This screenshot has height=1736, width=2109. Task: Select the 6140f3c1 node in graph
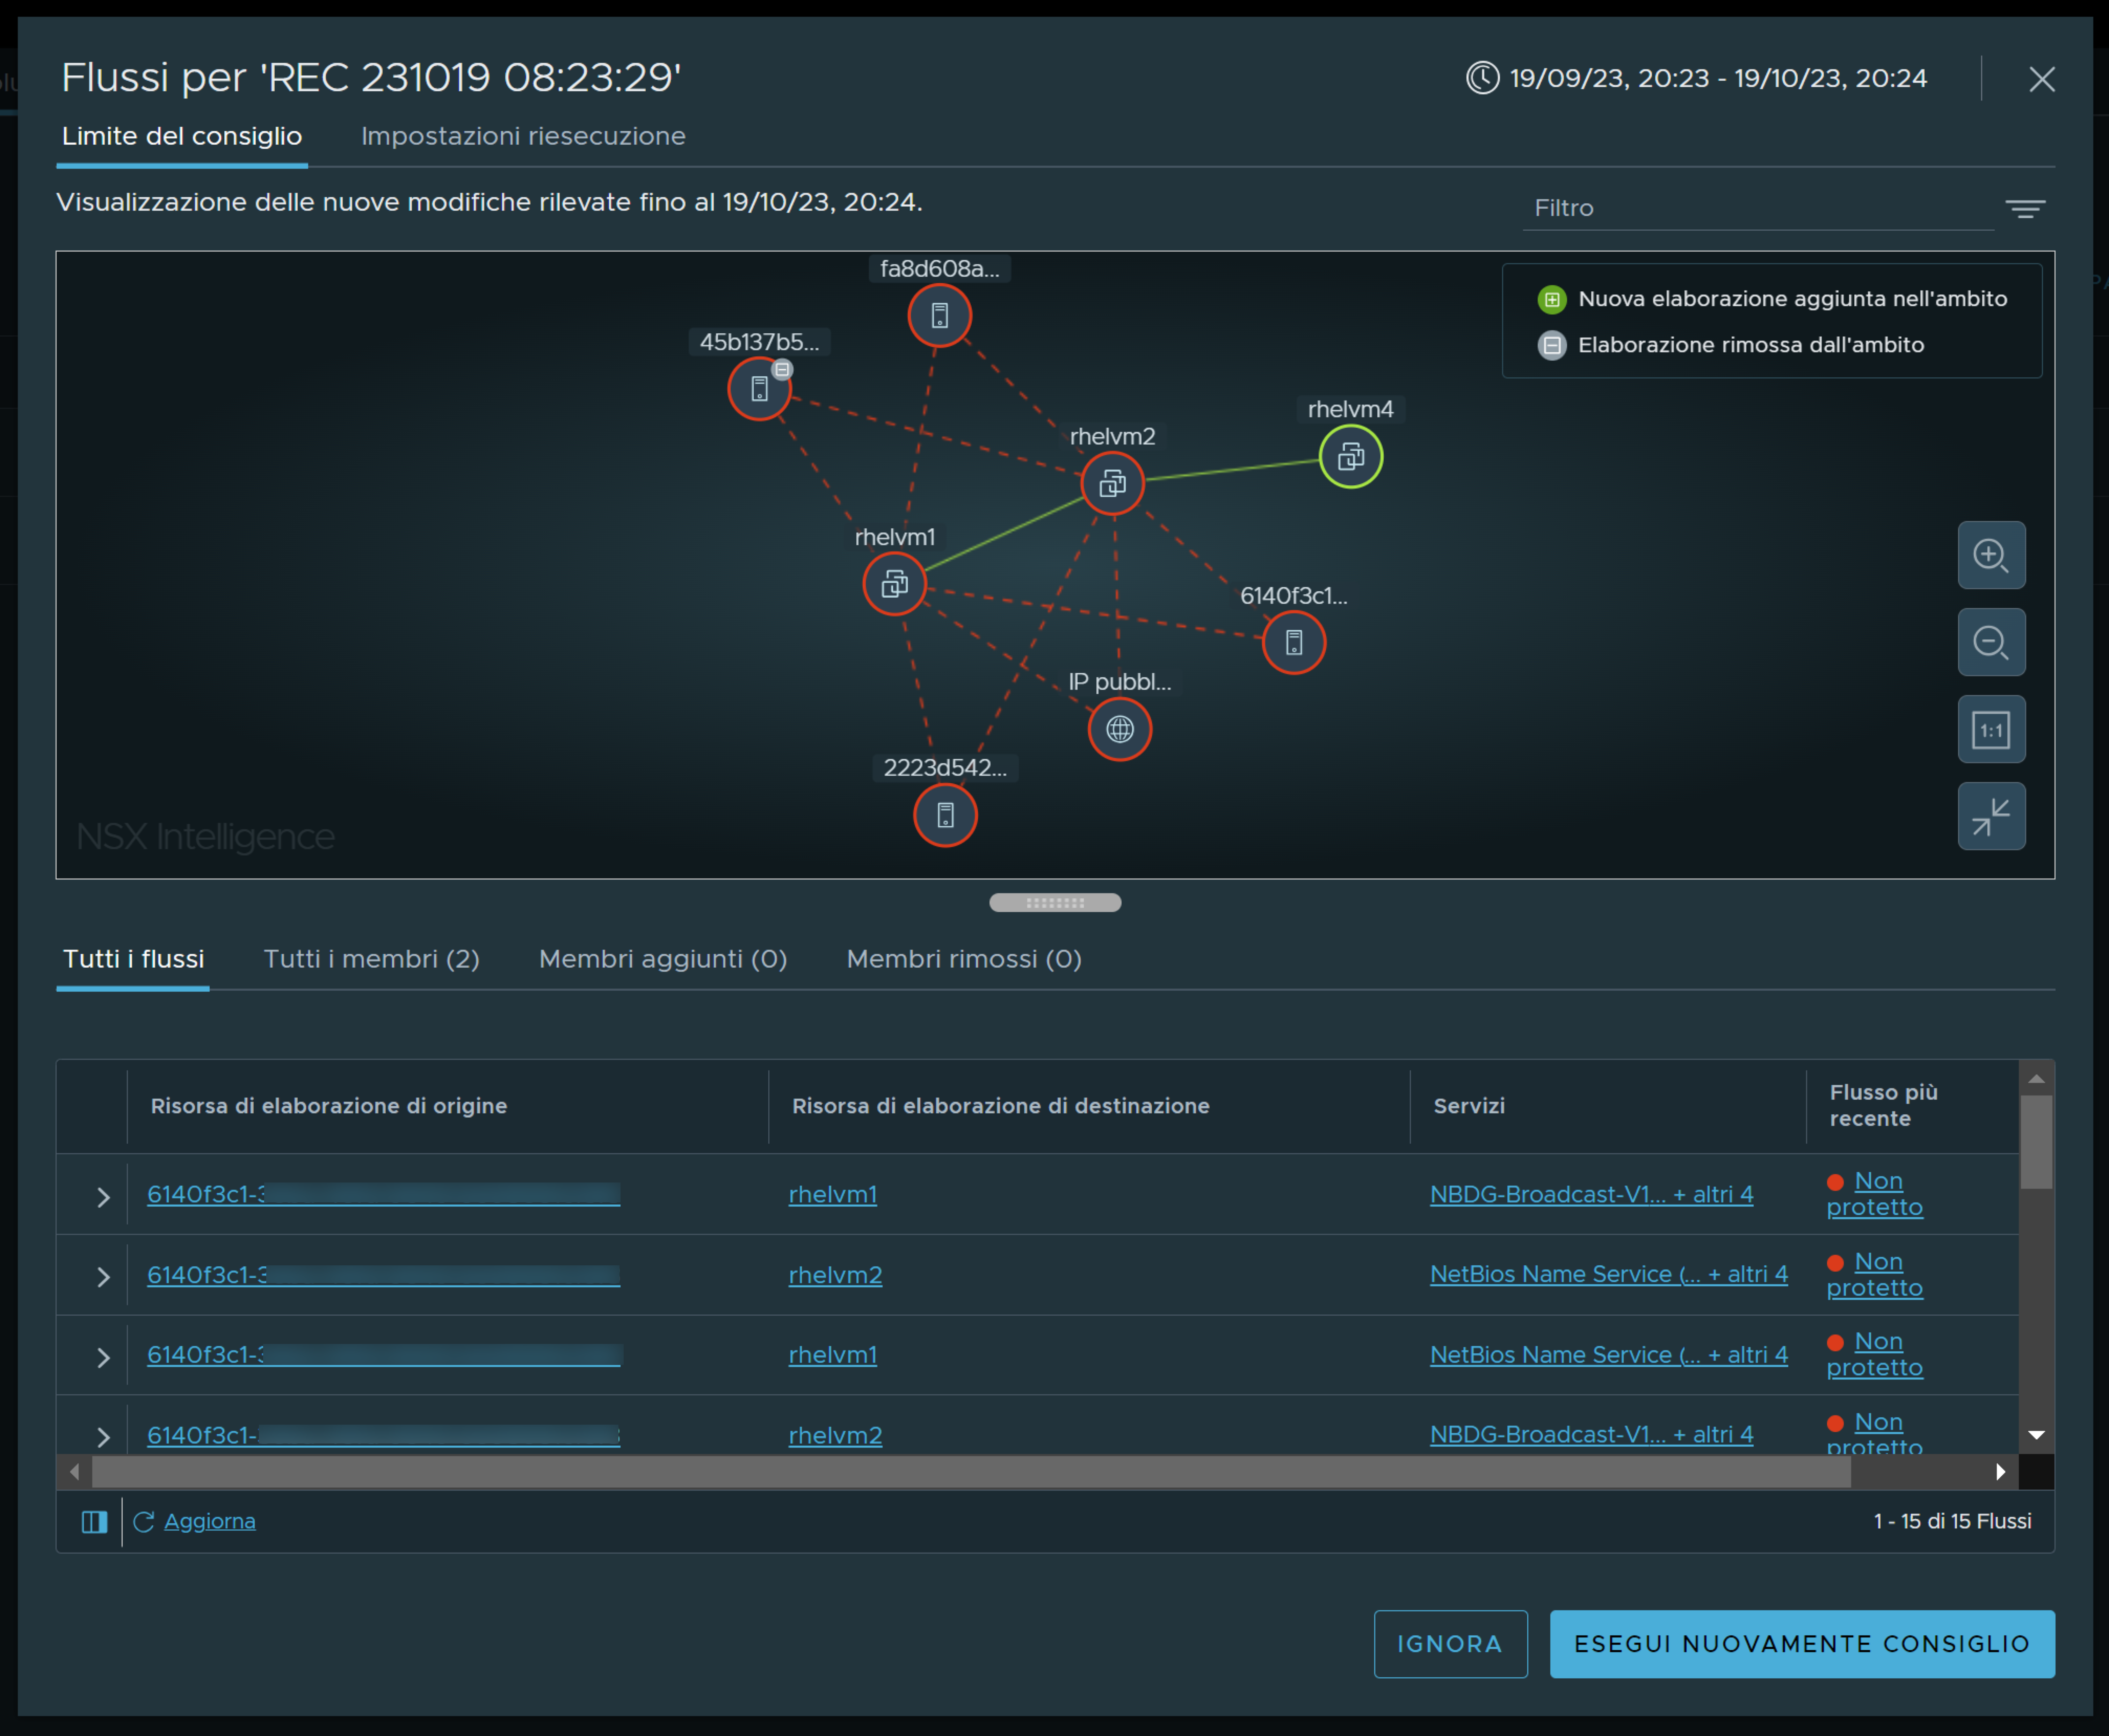[x=1293, y=643]
